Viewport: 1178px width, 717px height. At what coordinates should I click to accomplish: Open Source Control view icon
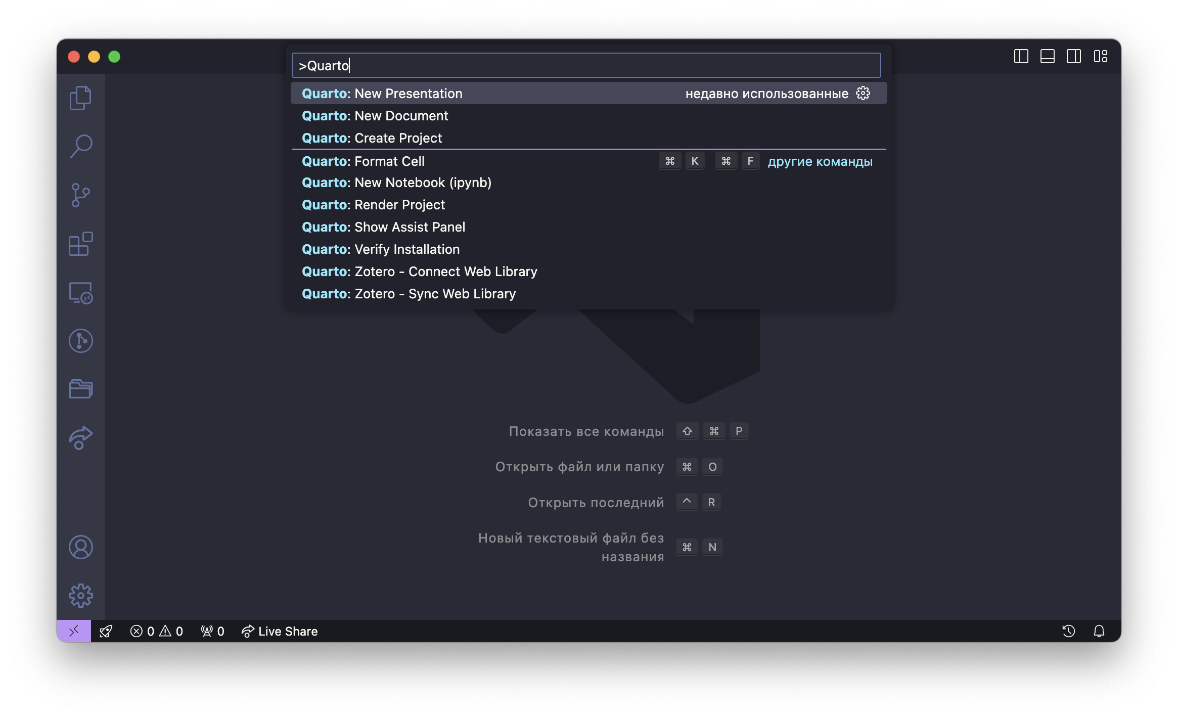80,195
